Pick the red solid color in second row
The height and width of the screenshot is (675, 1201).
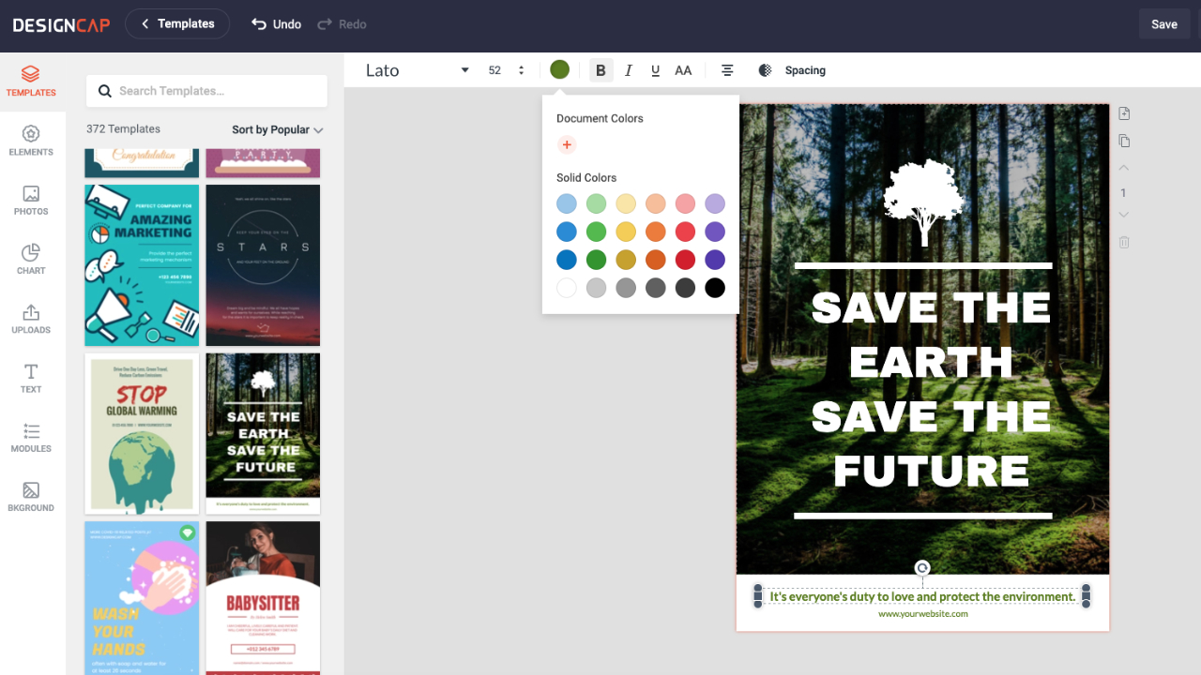point(686,232)
